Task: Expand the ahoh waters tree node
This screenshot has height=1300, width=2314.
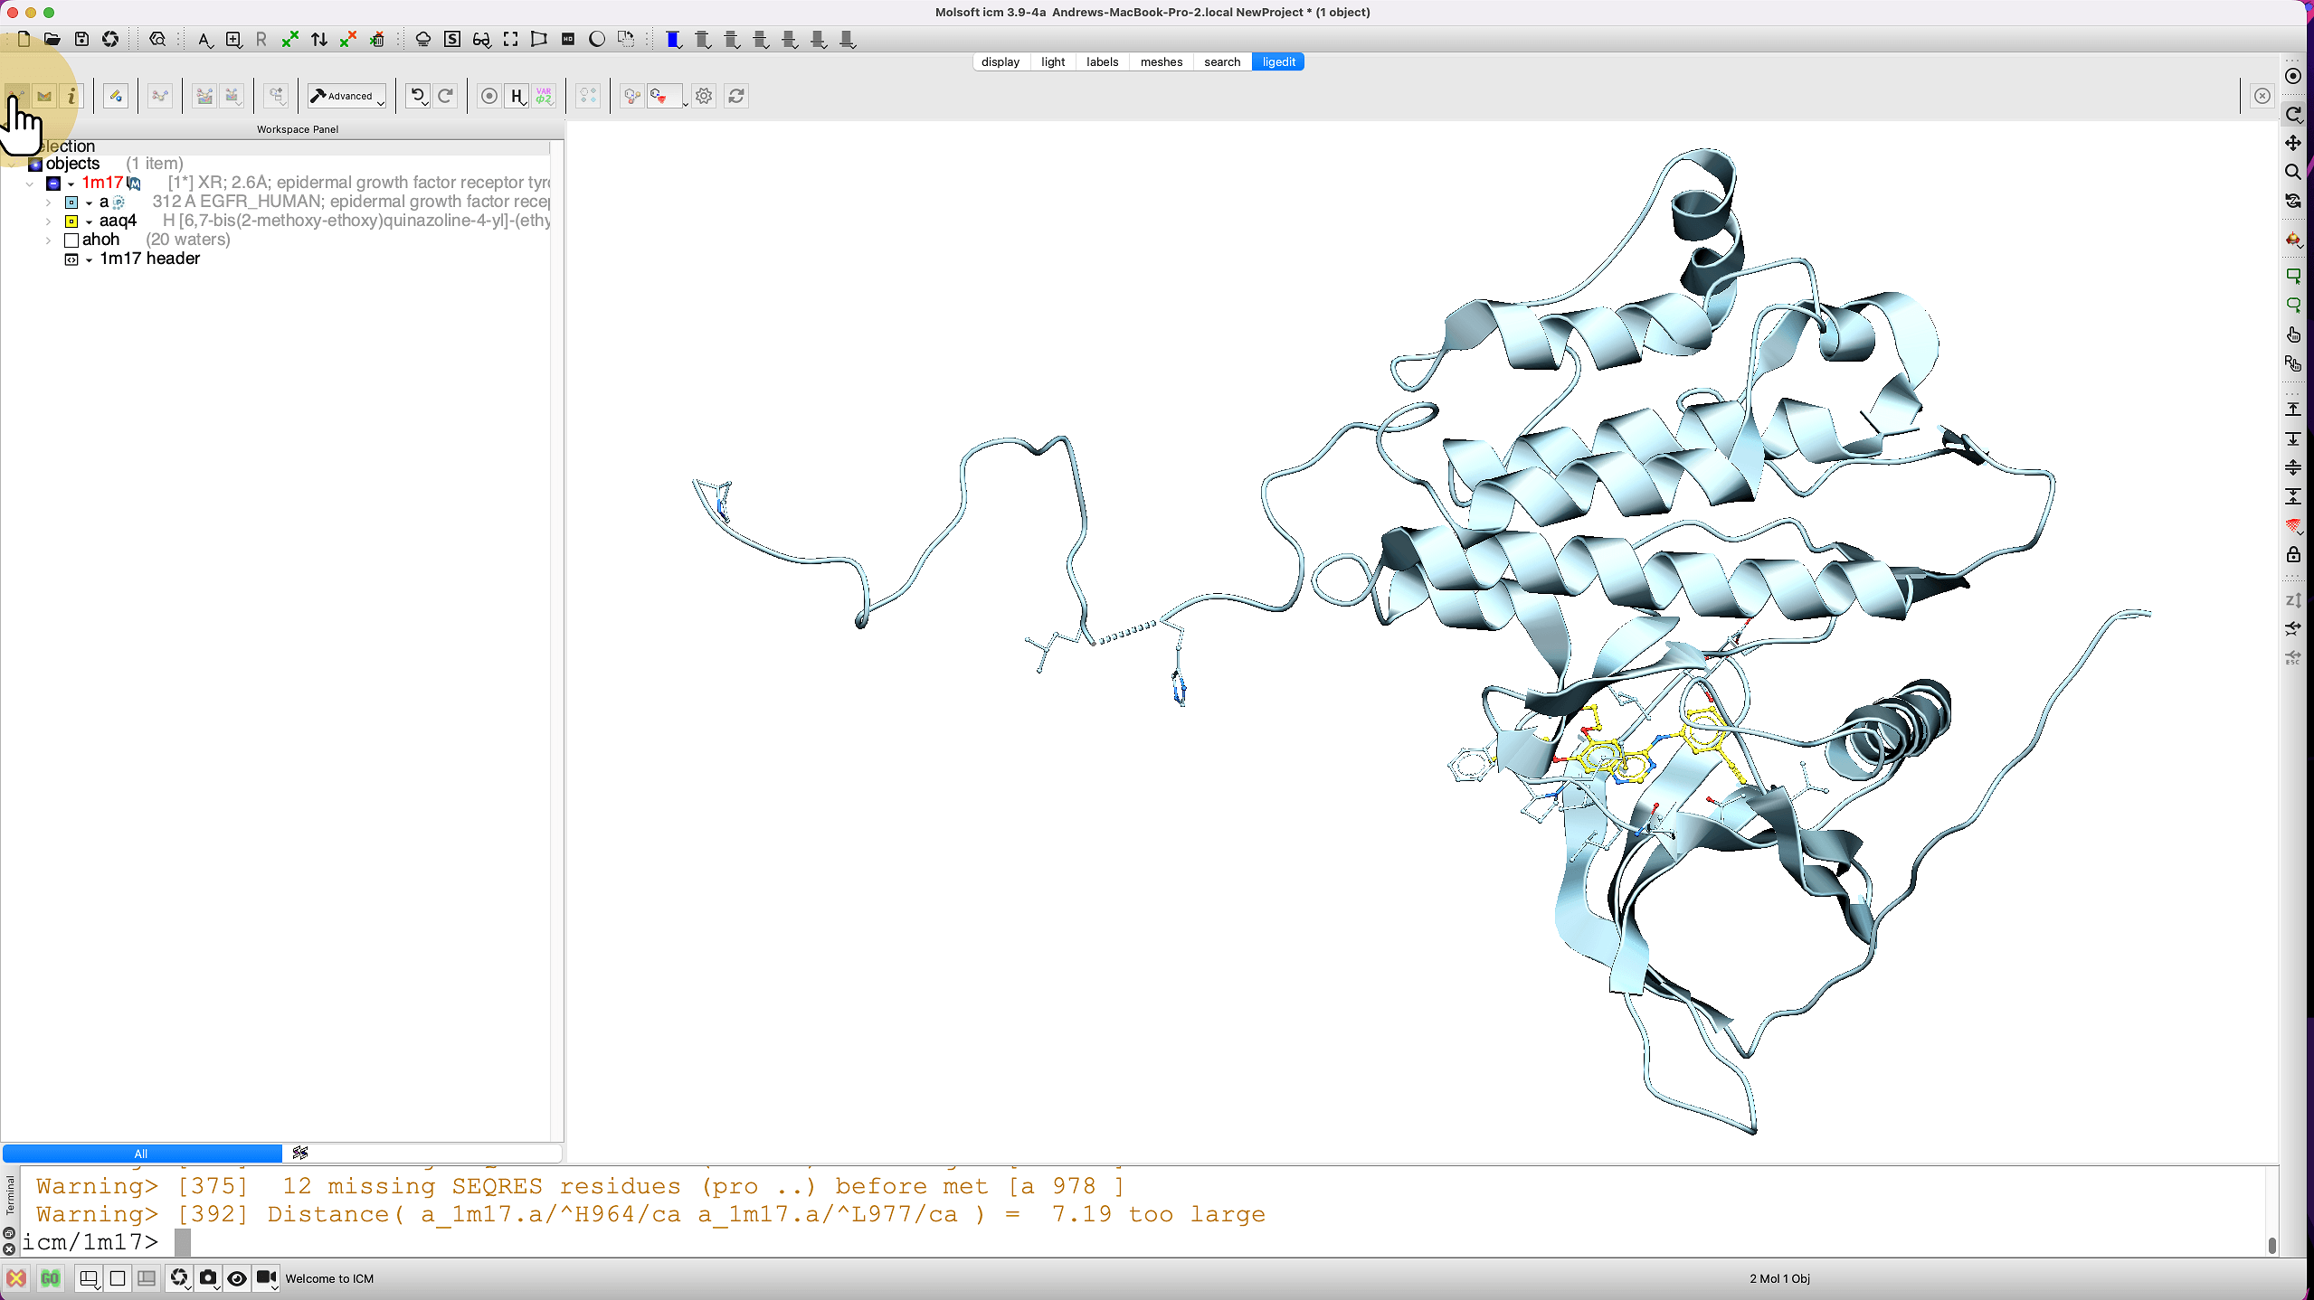Action: click(48, 240)
